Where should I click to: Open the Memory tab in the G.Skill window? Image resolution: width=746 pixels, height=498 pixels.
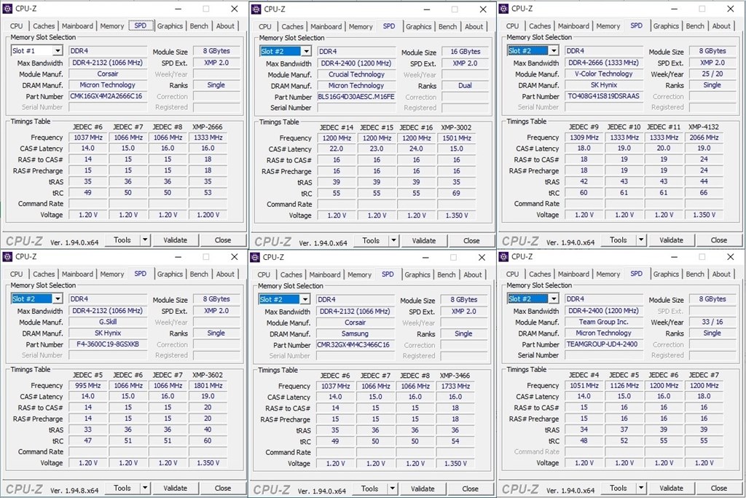coord(111,274)
